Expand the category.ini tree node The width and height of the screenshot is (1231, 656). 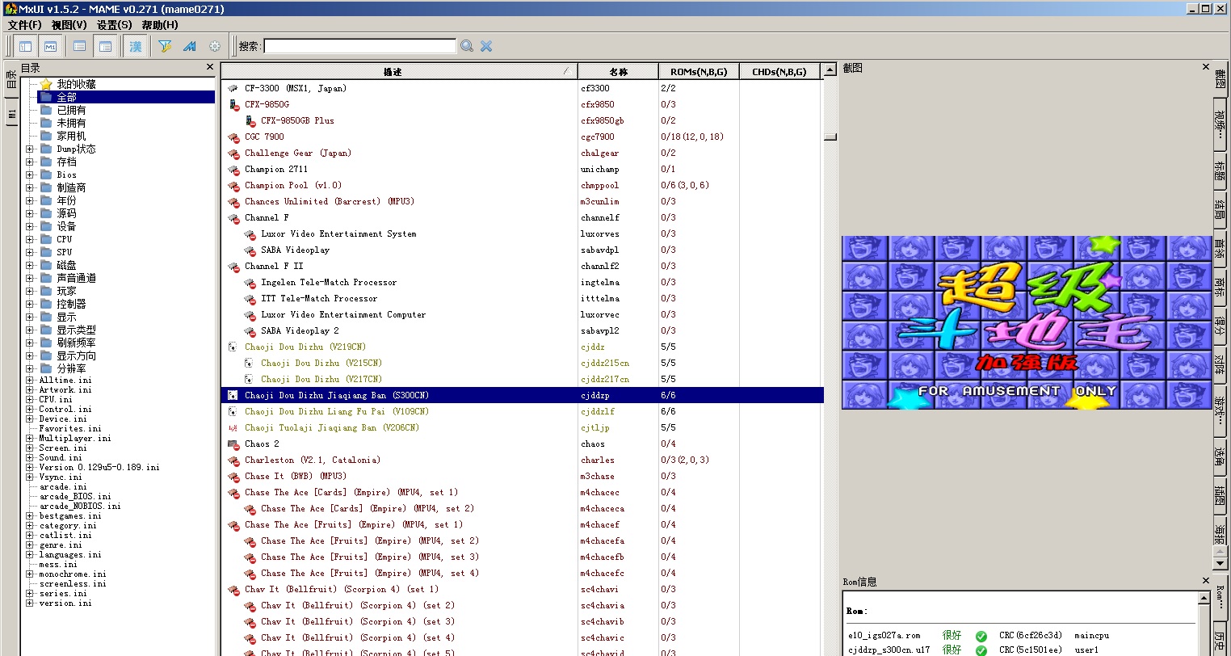(x=29, y=525)
